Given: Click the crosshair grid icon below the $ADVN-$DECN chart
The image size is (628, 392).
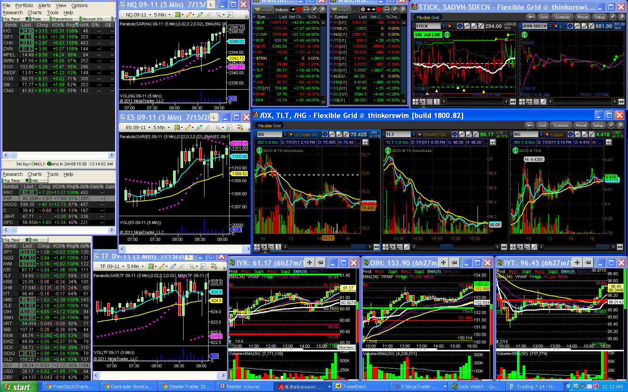Looking at the screenshot, I should point(522,102).
